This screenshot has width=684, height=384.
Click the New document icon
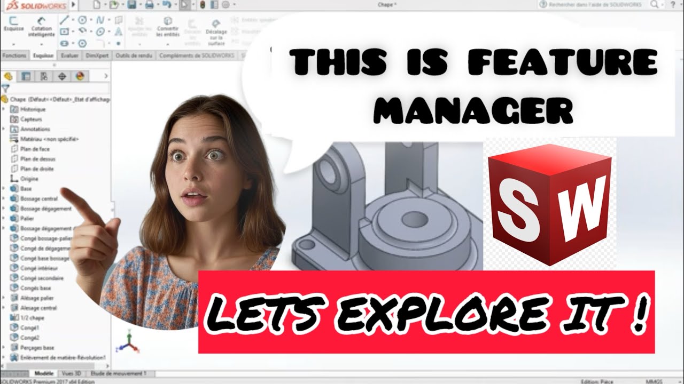tap(96, 5)
